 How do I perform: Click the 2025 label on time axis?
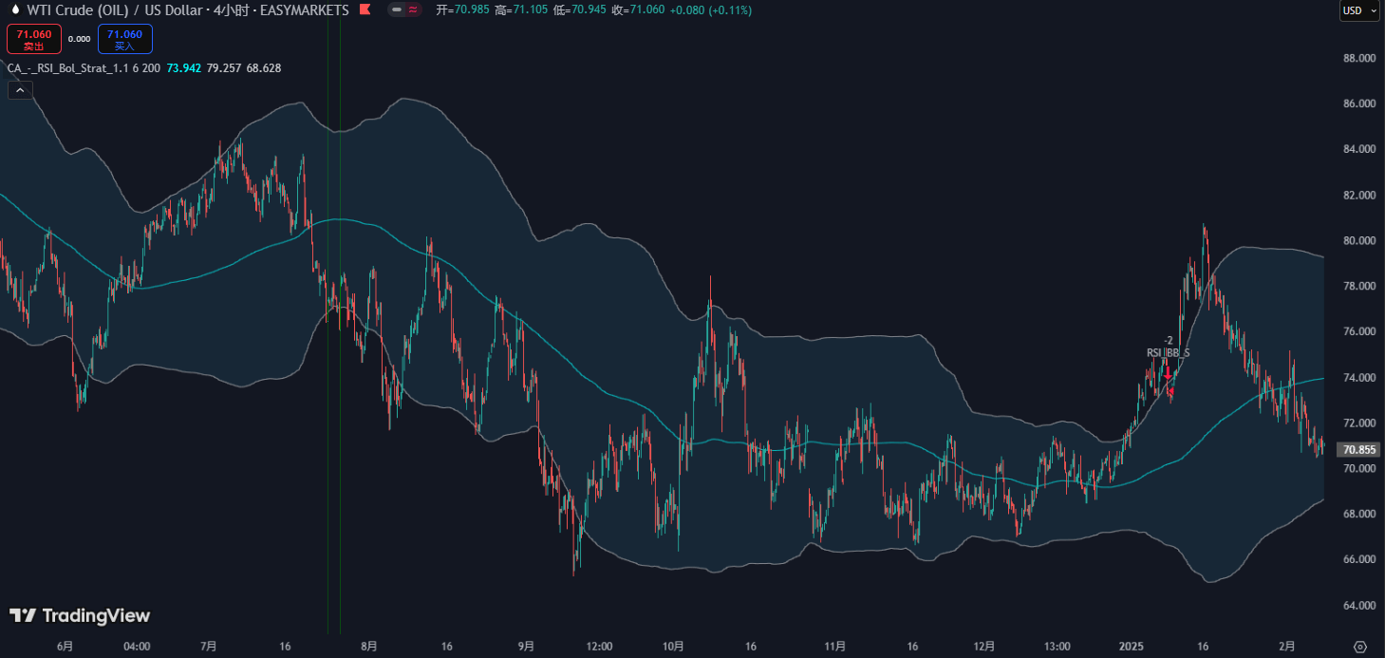1132,646
